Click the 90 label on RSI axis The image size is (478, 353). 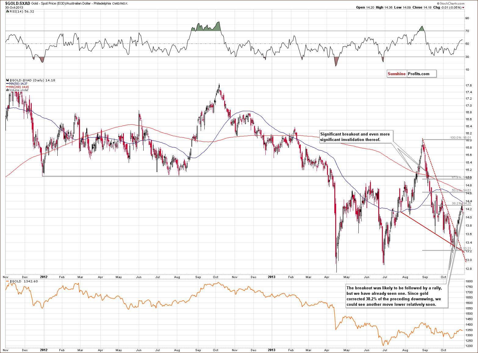click(467, 18)
